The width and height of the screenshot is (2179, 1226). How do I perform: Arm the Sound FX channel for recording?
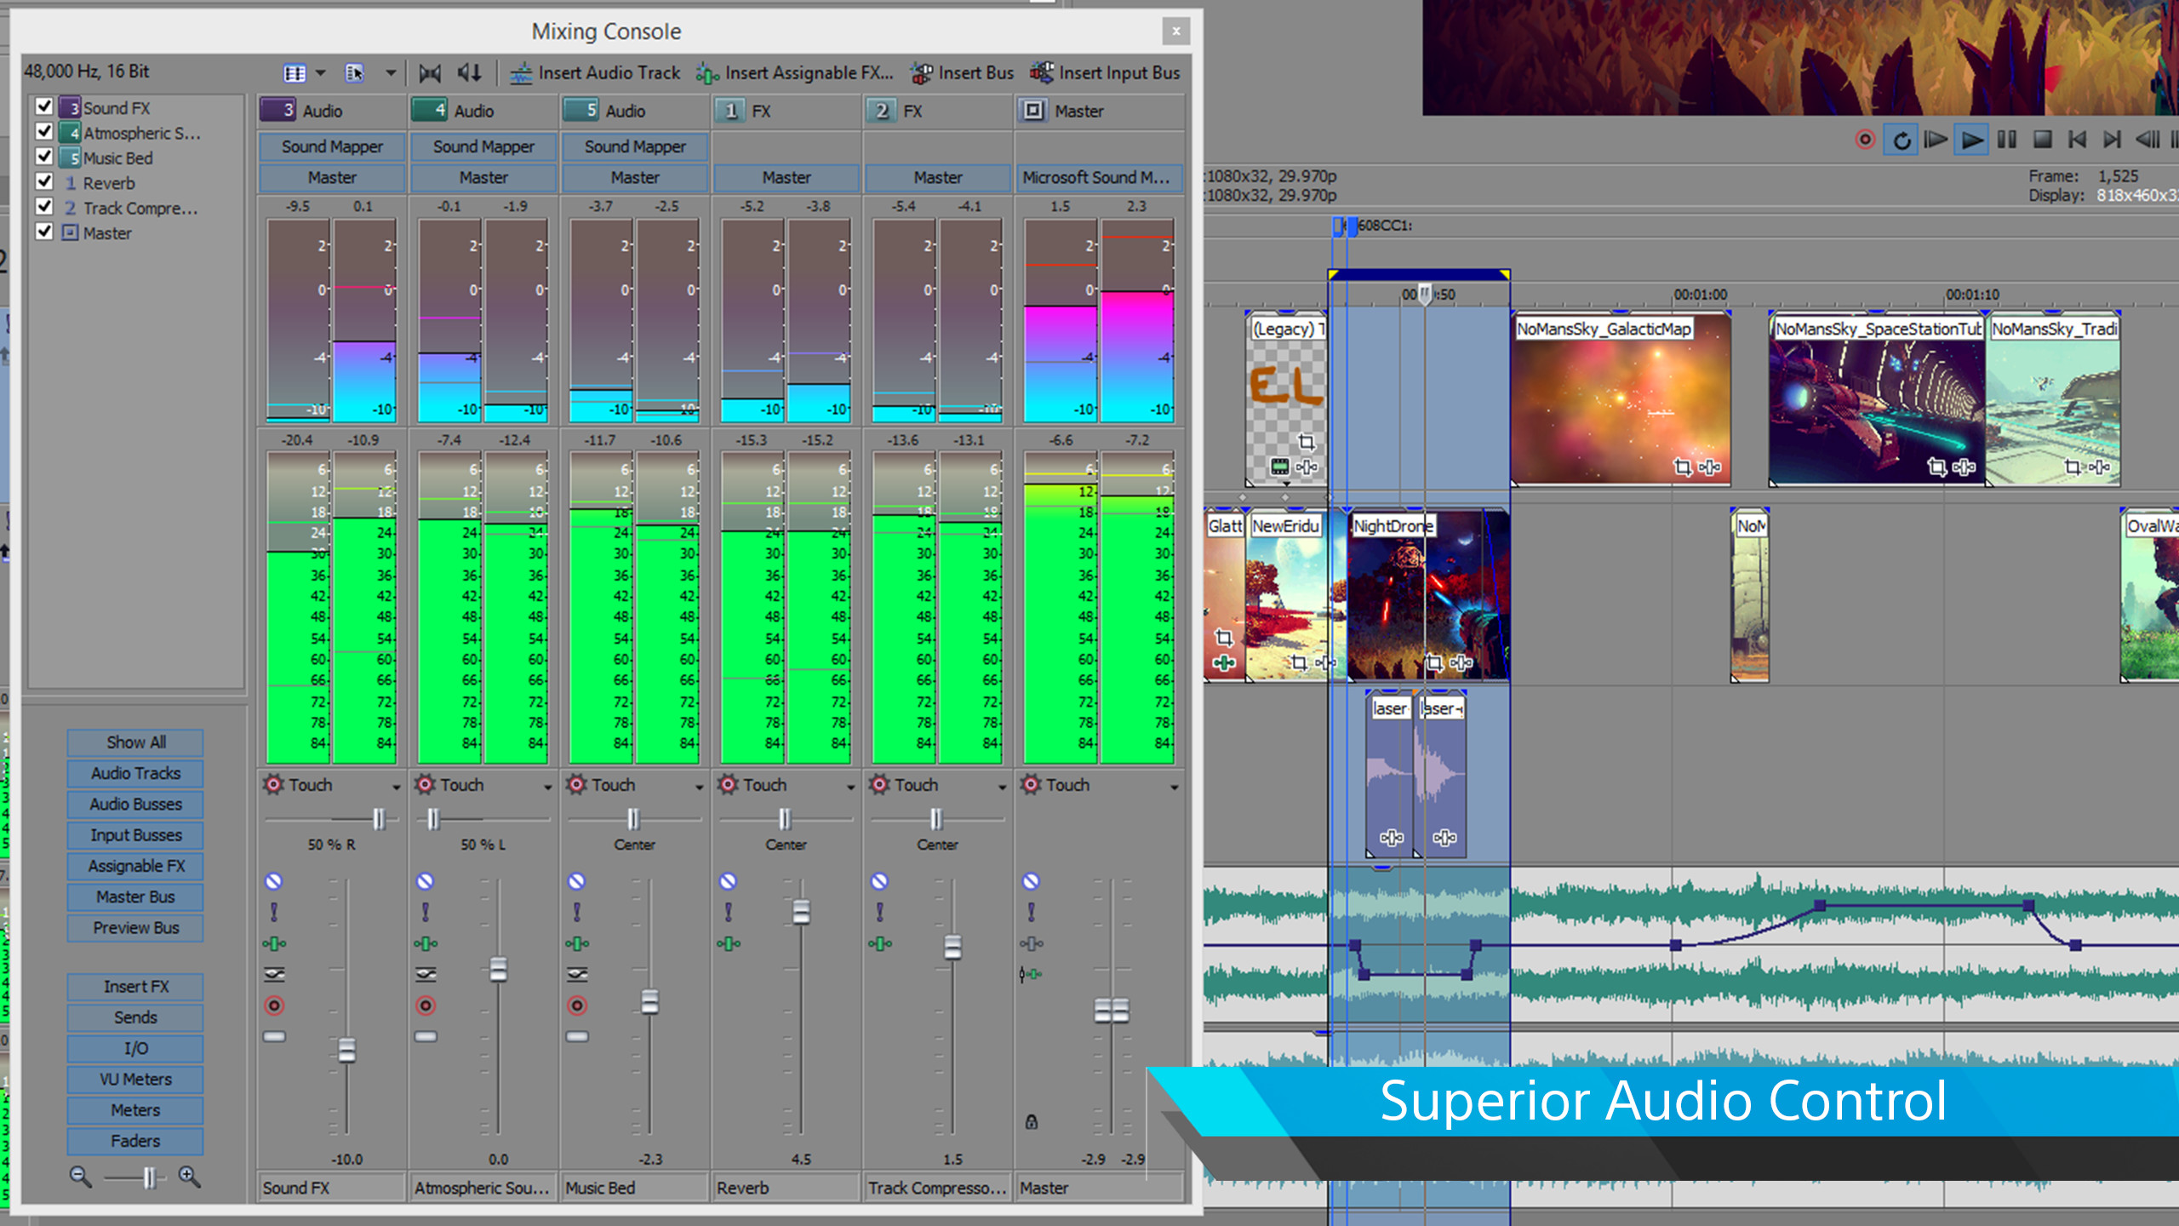point(274,1005)
